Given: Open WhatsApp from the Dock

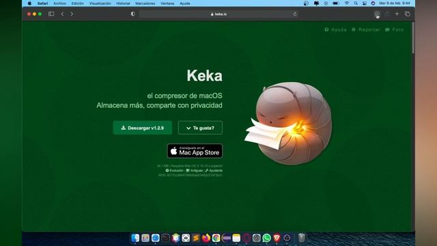Looking at the screenshot, I should tap(266, 238).
